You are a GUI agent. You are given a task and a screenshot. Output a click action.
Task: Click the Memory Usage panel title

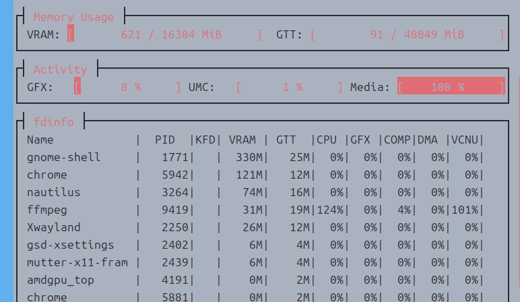[73, 17]
